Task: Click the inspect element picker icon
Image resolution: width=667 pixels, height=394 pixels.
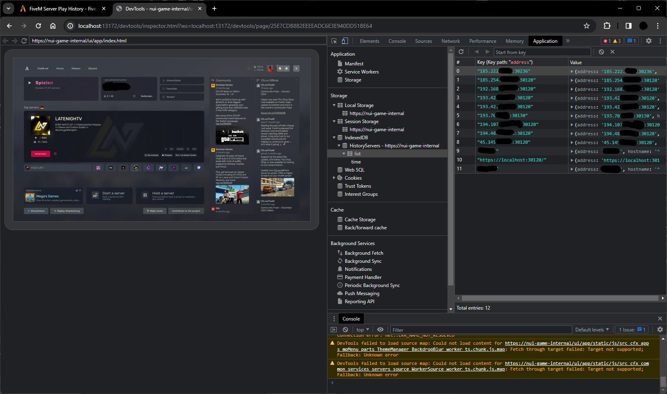Action: pyautogui.click(x=334, y=41)
